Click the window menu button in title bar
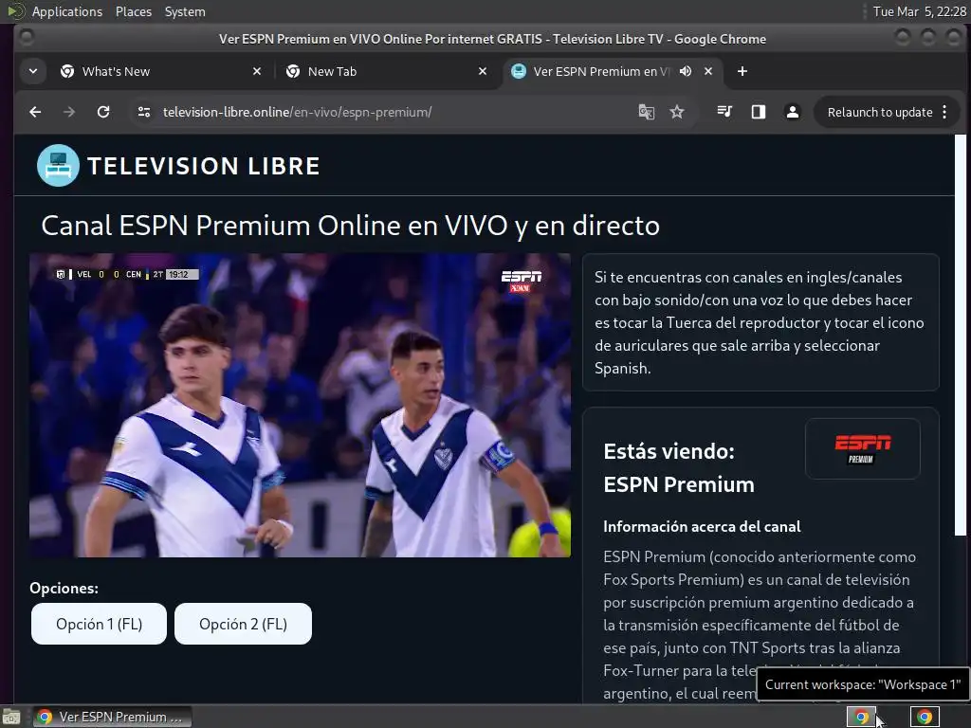 click(26, 38)
